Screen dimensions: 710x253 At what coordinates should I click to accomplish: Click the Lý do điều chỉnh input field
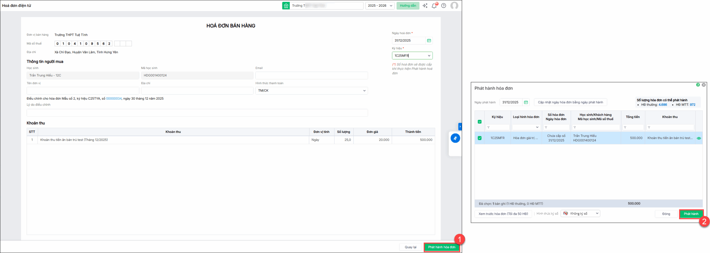pyautogui.click(x=197, y=113)
